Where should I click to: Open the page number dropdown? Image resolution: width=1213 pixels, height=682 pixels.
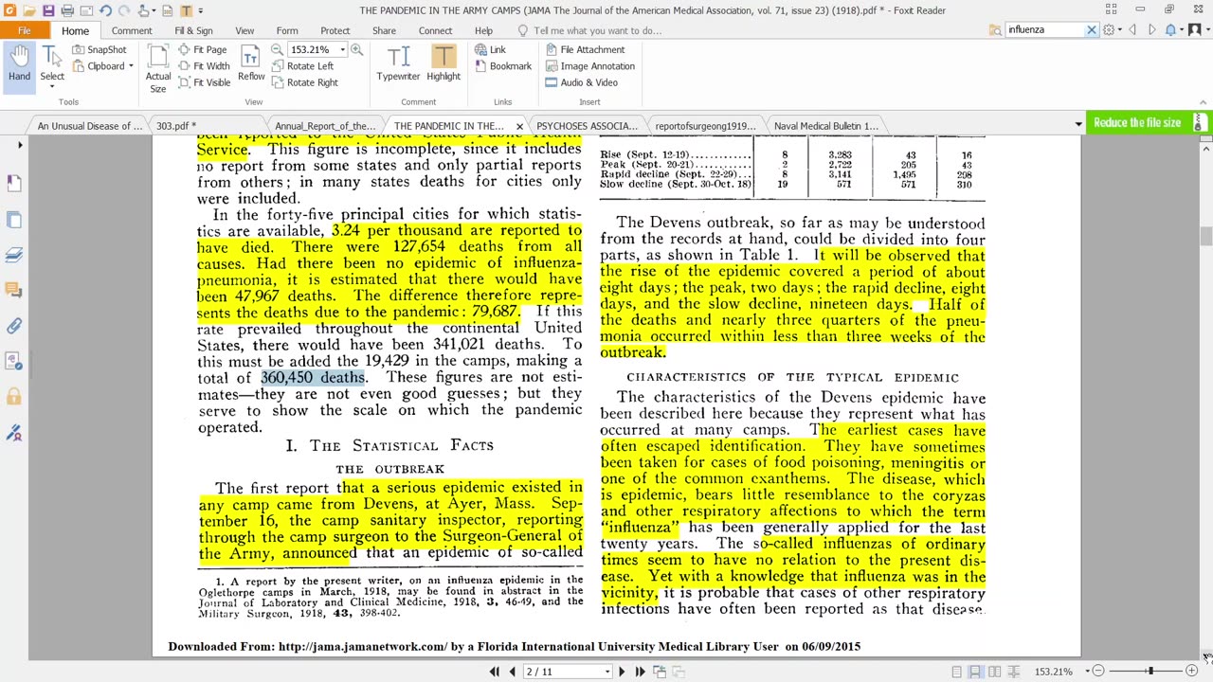click(x=607, y=672)
